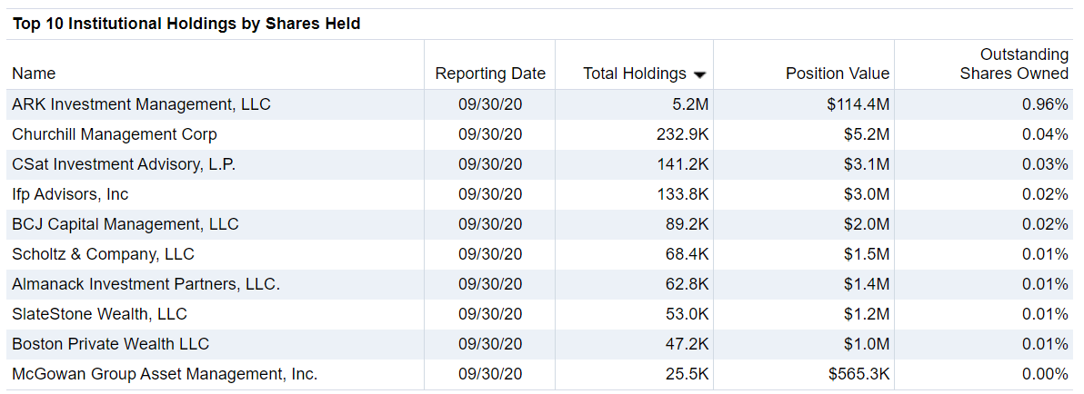Select ARK's 0.96% shares owned
This screenshot has width=1084, height=394.
[x=1045, y=105]
